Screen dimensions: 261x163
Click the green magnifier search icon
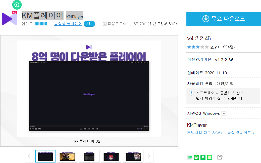[x=17, y=5]
